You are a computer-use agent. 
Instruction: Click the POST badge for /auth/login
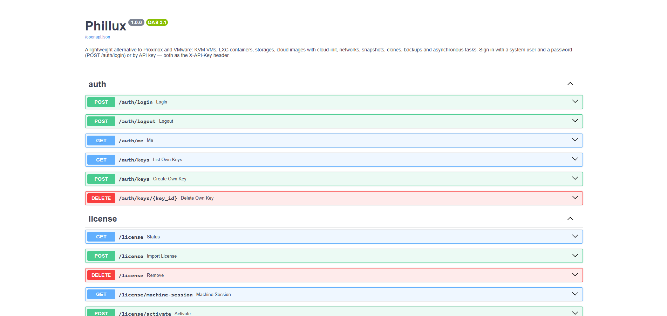101,102
